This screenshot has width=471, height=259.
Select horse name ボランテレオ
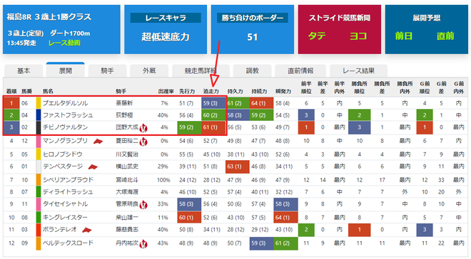click(60, 229)
